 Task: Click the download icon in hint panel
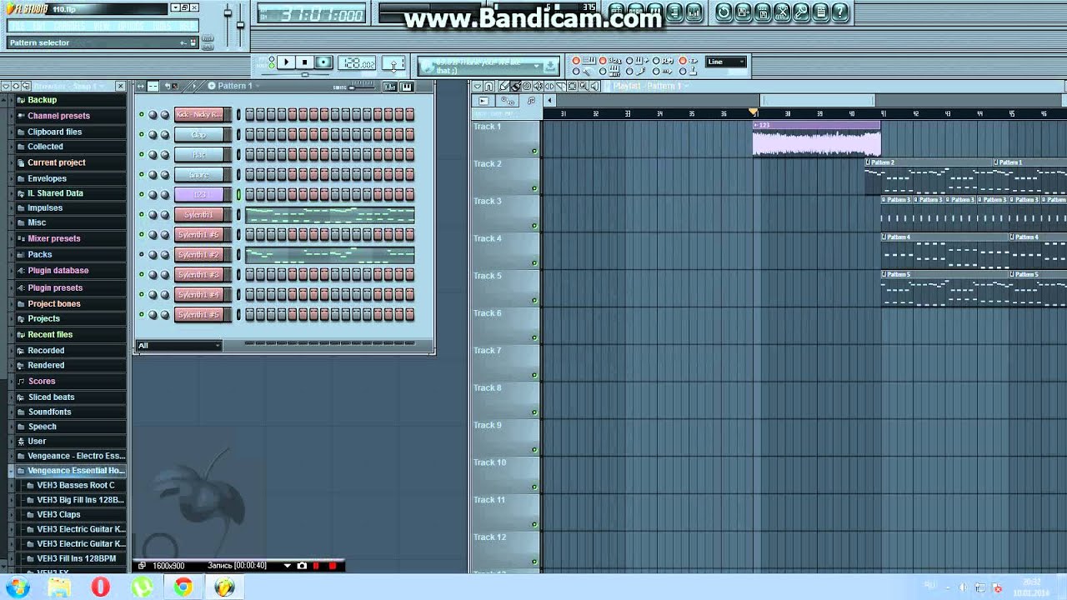coord(549,67)
